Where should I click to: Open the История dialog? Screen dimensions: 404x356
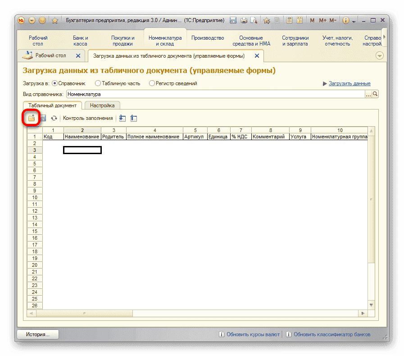click(x=37, y=334)
